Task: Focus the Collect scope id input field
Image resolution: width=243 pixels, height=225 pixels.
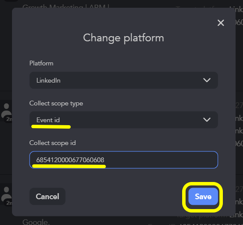Action: pos(124,160)
